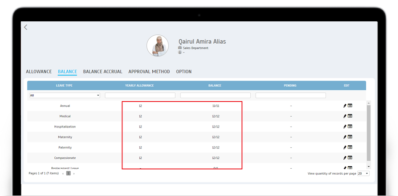Open Qairul Amira Alias profile photo
Image resolution: width=398 pixels, height=196 pixels.
coord(158,46)
